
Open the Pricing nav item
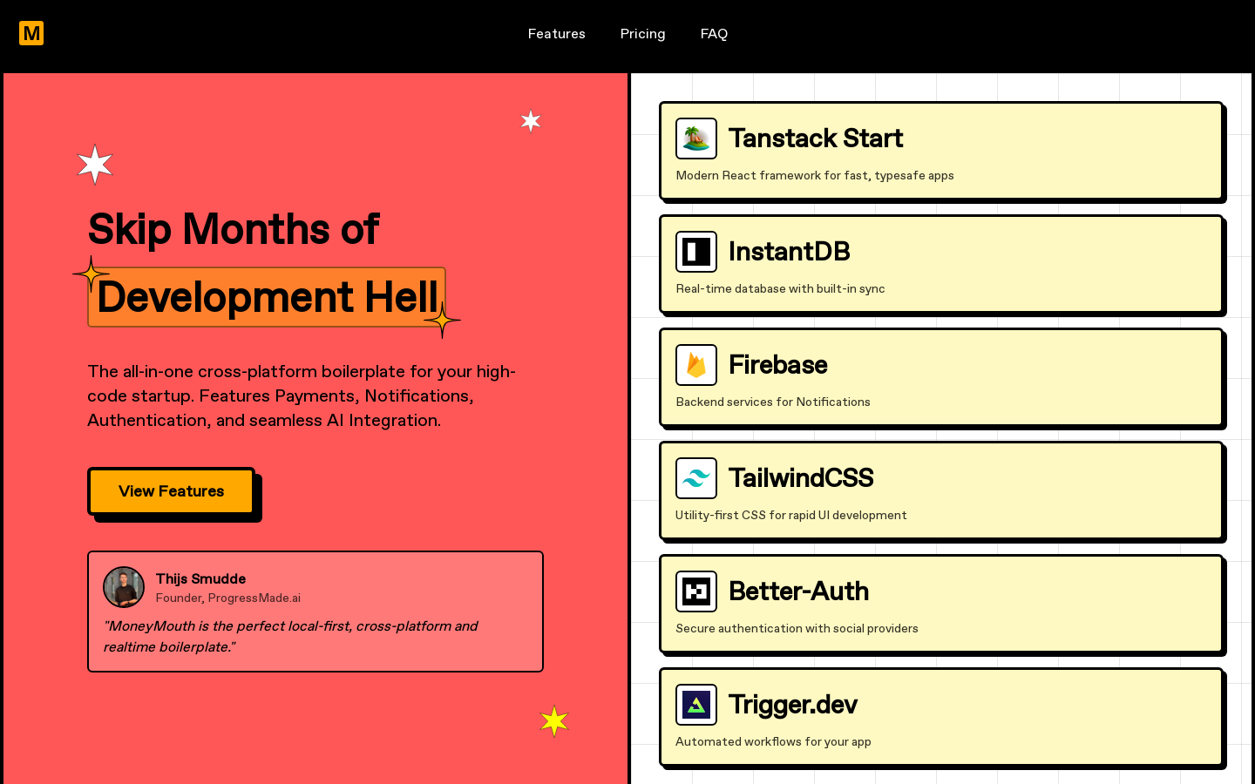(x=642, y=34)
